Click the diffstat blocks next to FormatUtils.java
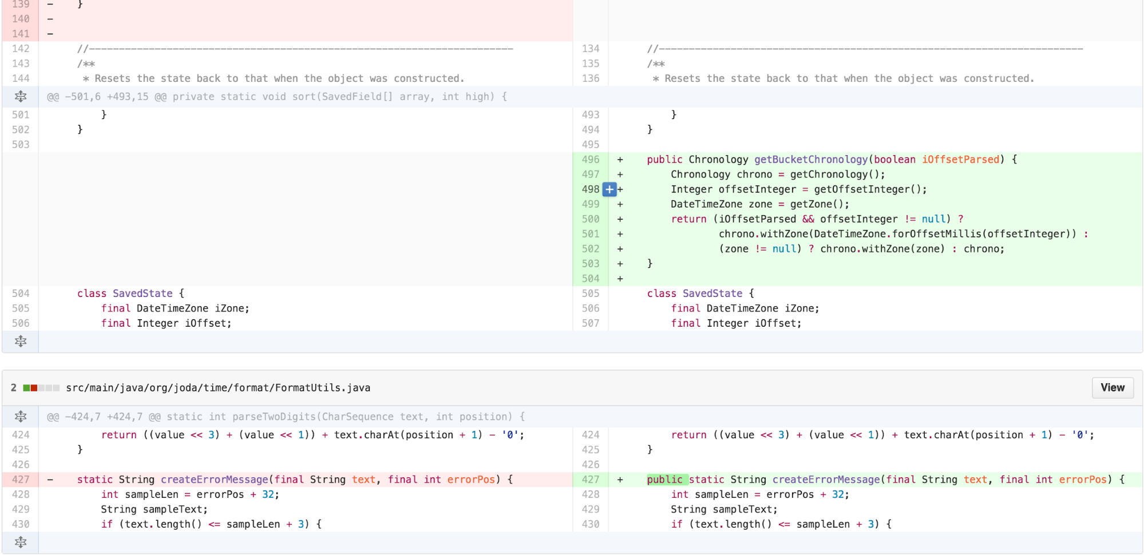The image size is (1144, 555). 41,388
